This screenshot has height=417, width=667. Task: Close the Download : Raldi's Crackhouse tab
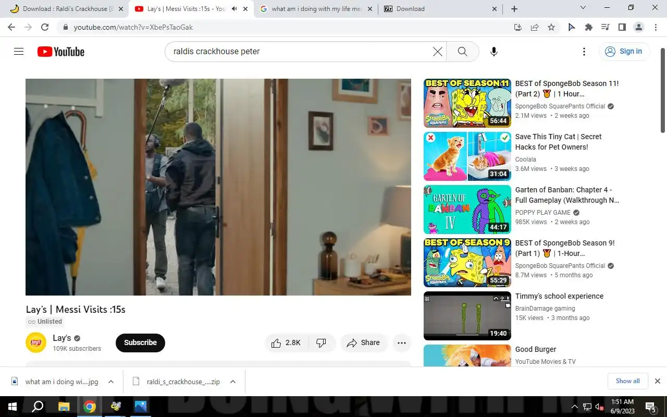[x=121, y=9]
